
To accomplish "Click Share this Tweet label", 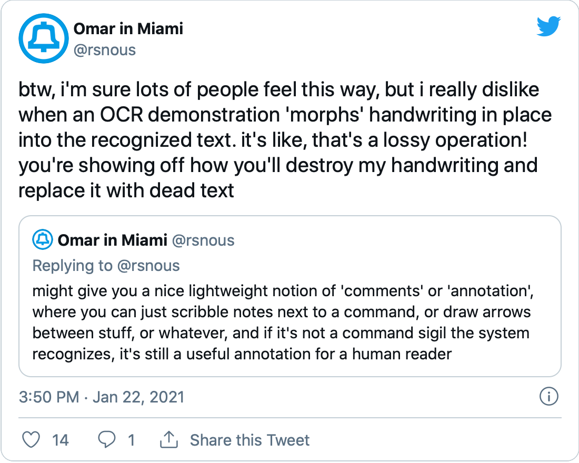I will [249, 440].
